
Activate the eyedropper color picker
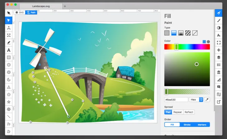[207, 100]
